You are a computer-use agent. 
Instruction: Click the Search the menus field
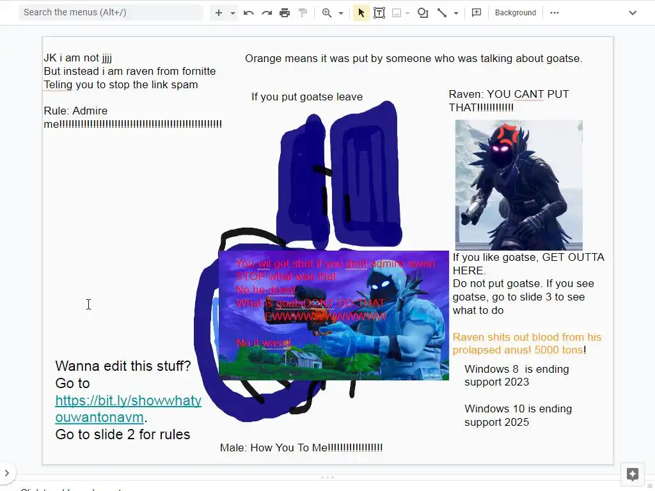tap(111, 12)
